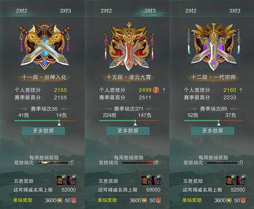Click the orange exclamation icon beside 2499
The width and height of the screenshot is (254, 209).
(156, 90)
